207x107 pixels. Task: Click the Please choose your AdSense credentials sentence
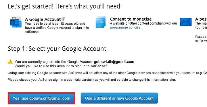(92, 80)
